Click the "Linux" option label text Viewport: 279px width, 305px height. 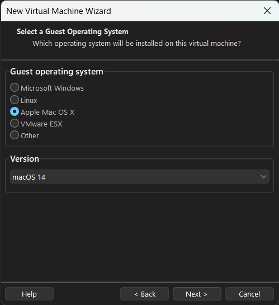click(x=29, y=100)
